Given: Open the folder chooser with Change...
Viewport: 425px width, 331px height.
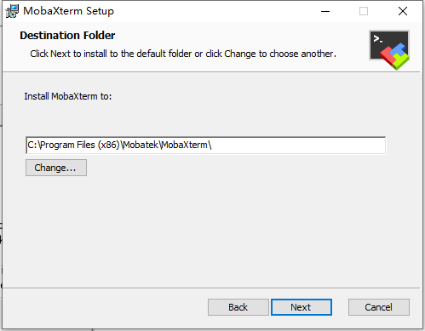Looking at the screenshot, I should 56,168.
